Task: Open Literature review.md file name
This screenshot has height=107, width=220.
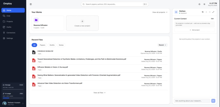Action: [45, 51]
